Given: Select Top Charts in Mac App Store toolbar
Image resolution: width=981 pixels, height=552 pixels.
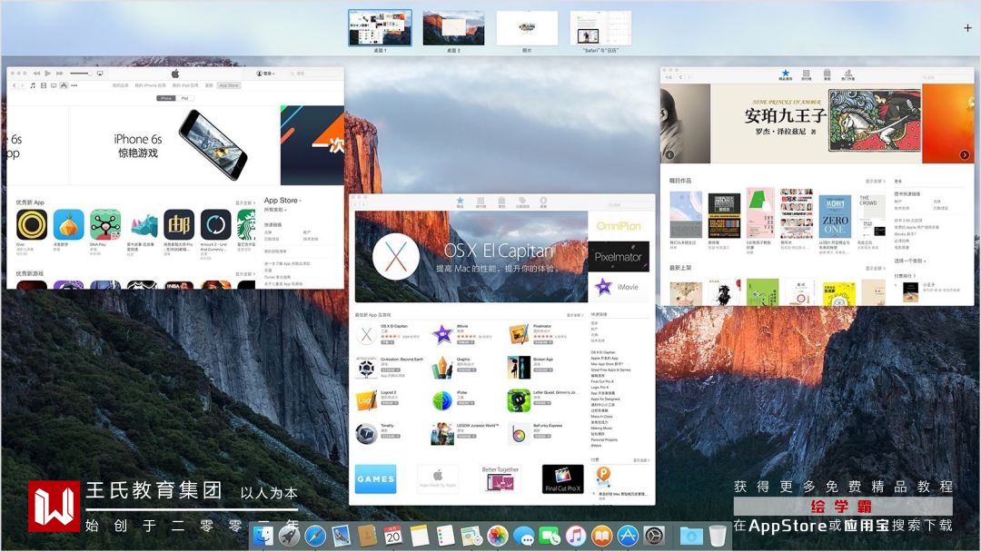Looking at the screenshot, I should tap(481, 202).
